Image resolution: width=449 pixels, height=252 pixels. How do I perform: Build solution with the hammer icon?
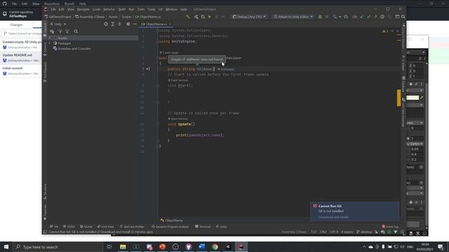point(188,17)
